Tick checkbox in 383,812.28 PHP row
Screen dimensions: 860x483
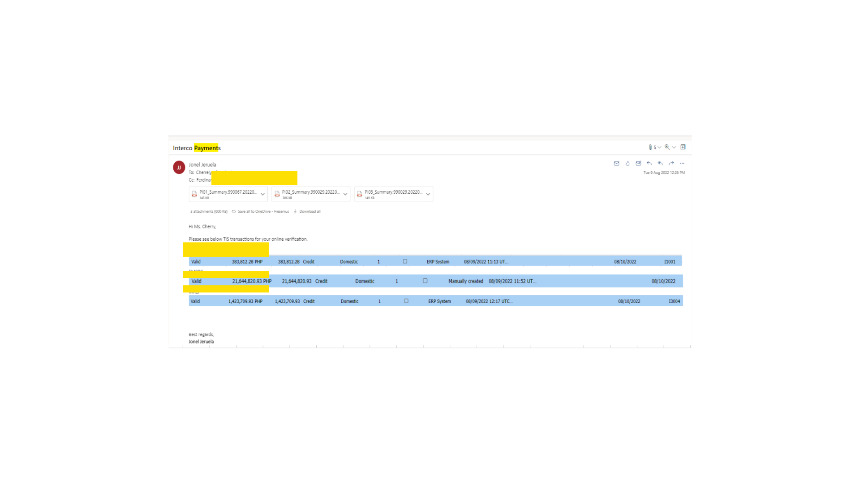(x=405, y=261)
